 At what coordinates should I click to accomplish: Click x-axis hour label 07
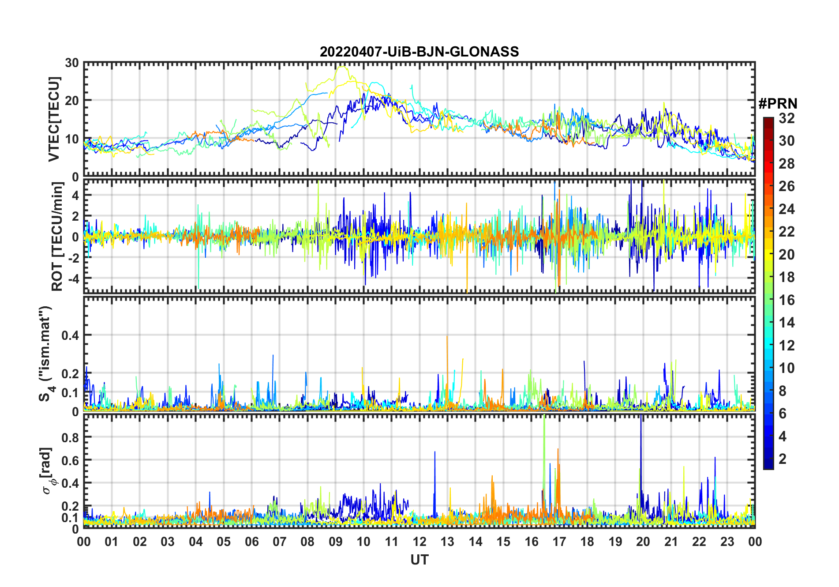click(x=280, y=542)
